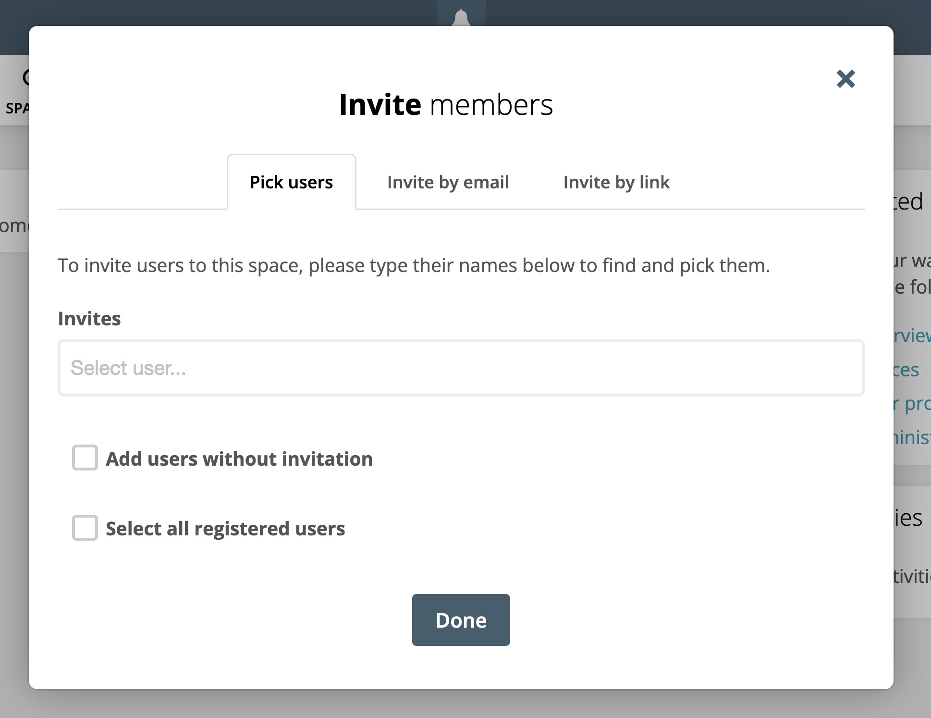Open the Select user picker dropdown
Image resolution: width=931 pixels, height=718 pixels.
pyautogui.click(x=460, y=368)
